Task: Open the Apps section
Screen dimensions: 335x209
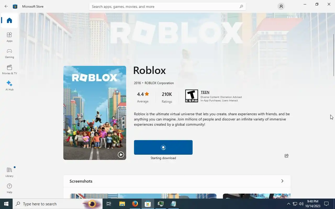Action: pyautogui.click(x=9, y=37)
